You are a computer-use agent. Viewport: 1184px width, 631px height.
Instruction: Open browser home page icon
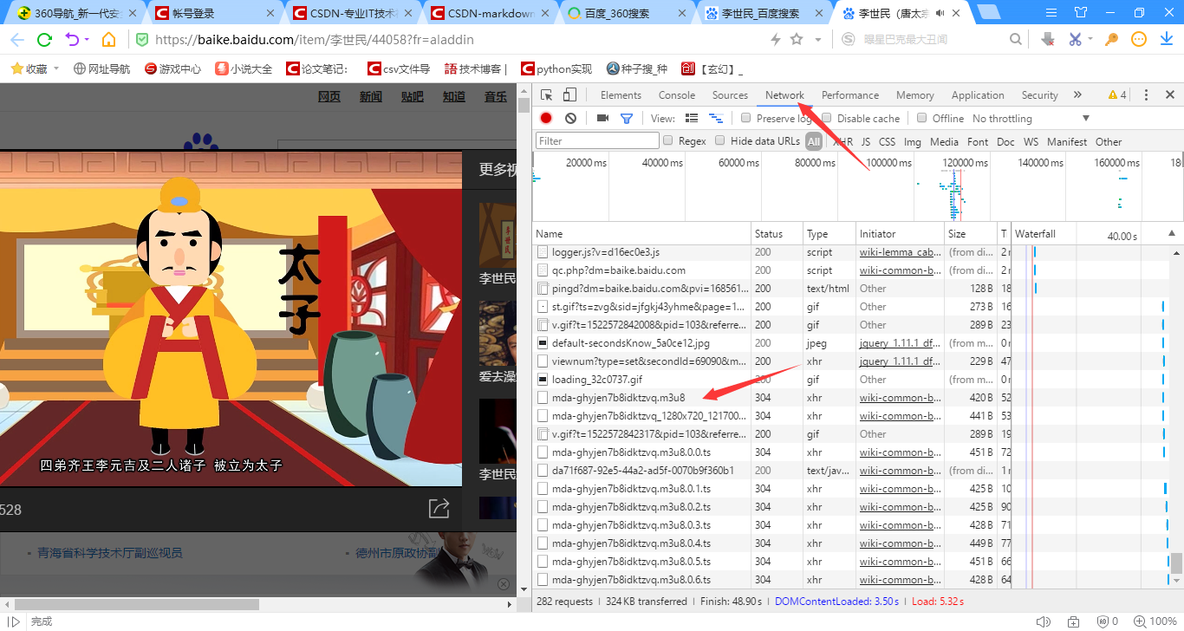(108, 40)
